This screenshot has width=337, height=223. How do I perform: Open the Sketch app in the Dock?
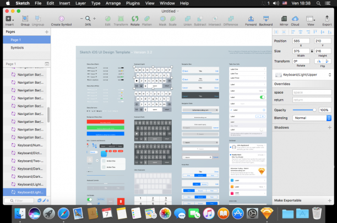pos(267,213)
